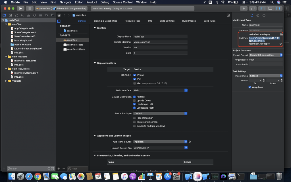
Task: Toggle Landscape Right orientation
Action: [x=134, y=108]
